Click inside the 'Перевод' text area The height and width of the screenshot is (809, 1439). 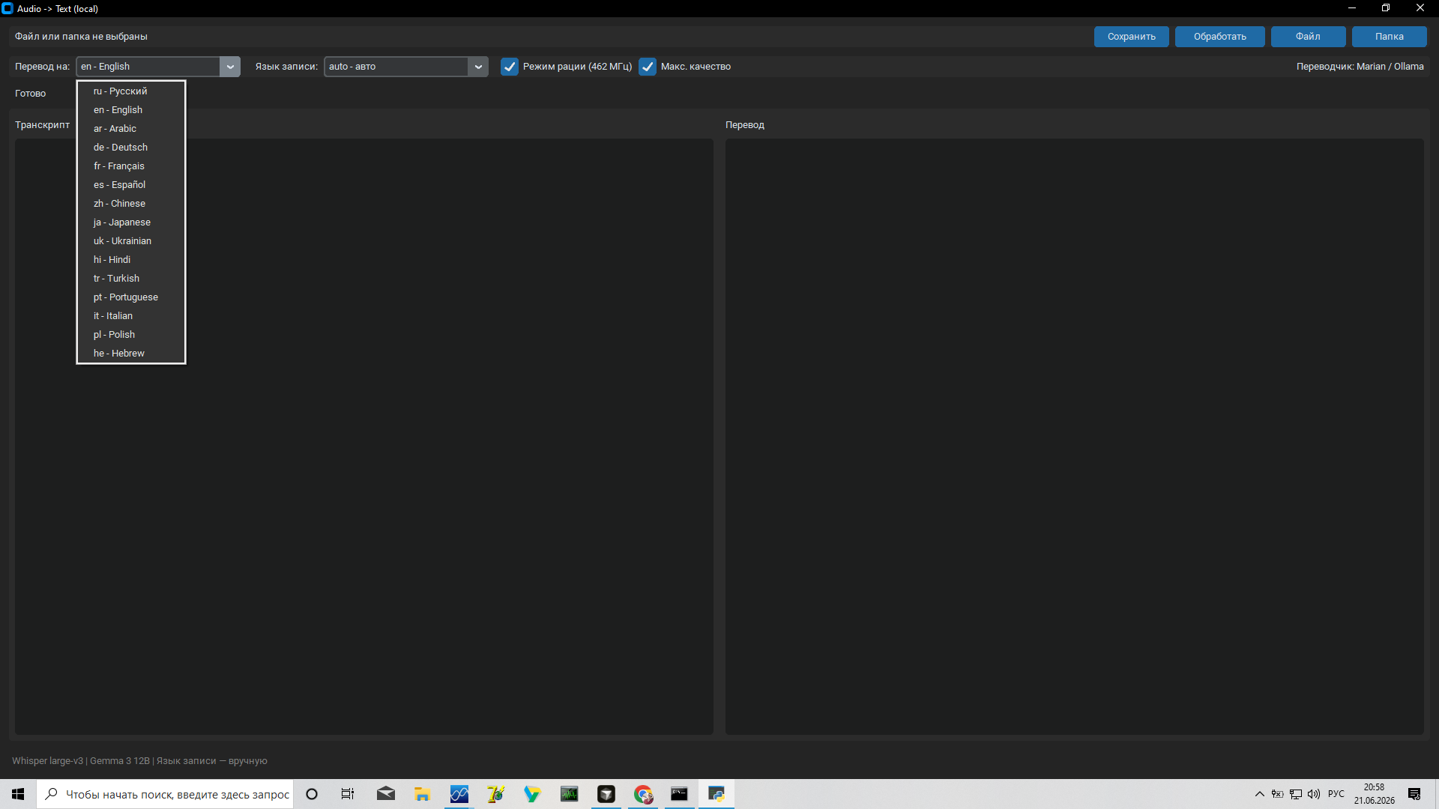point(1075,437)
